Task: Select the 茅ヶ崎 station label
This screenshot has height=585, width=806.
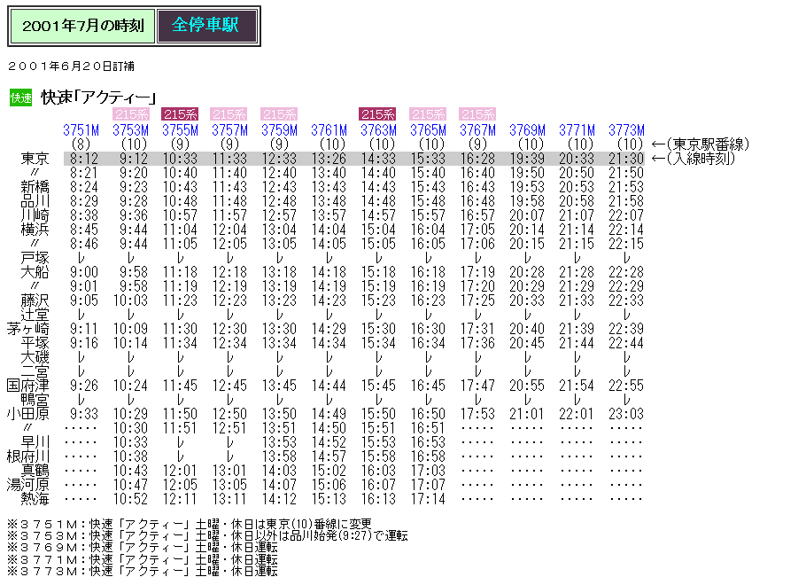Action: [x=28, y=328]
